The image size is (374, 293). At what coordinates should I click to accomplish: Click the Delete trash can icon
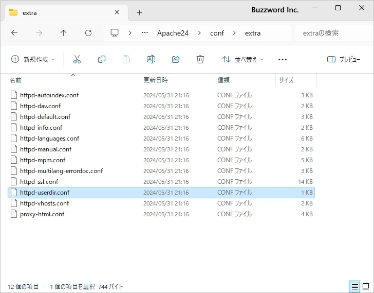coord(200,59)
